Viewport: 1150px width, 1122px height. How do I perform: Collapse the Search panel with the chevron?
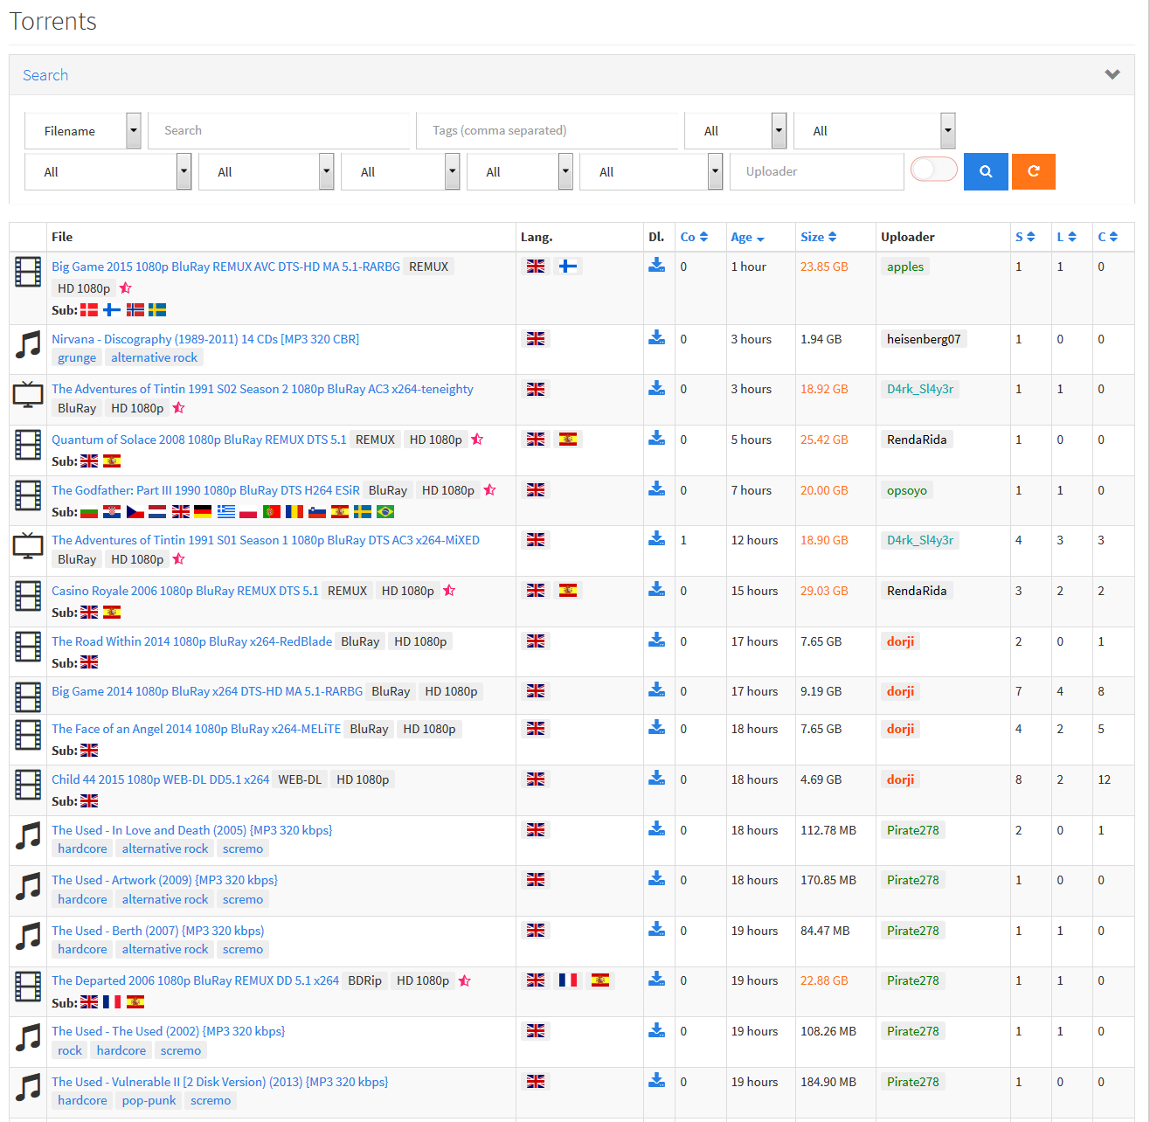point(1112,74)
